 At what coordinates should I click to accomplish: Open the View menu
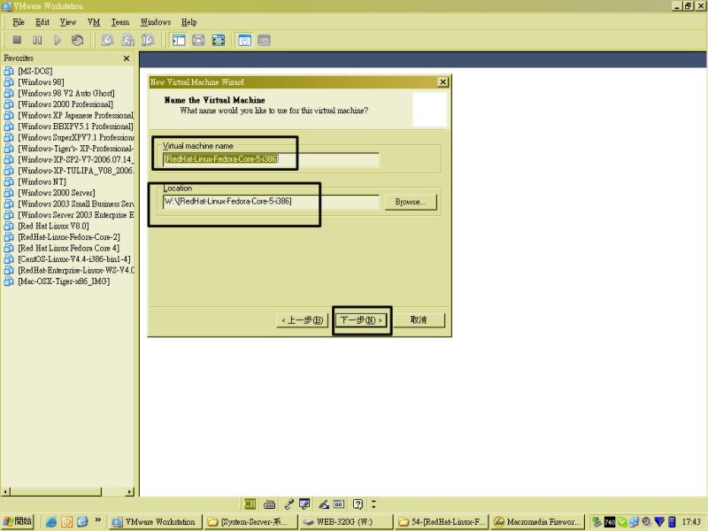coord(68,22)
